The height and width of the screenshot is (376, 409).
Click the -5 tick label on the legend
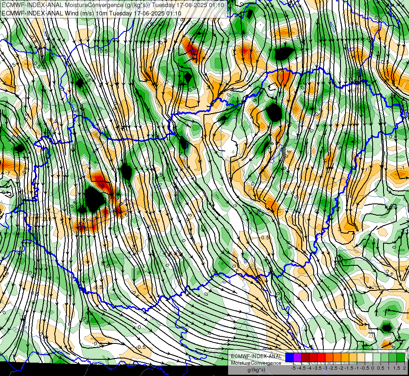pyautogui.click(x=293, y=368)
